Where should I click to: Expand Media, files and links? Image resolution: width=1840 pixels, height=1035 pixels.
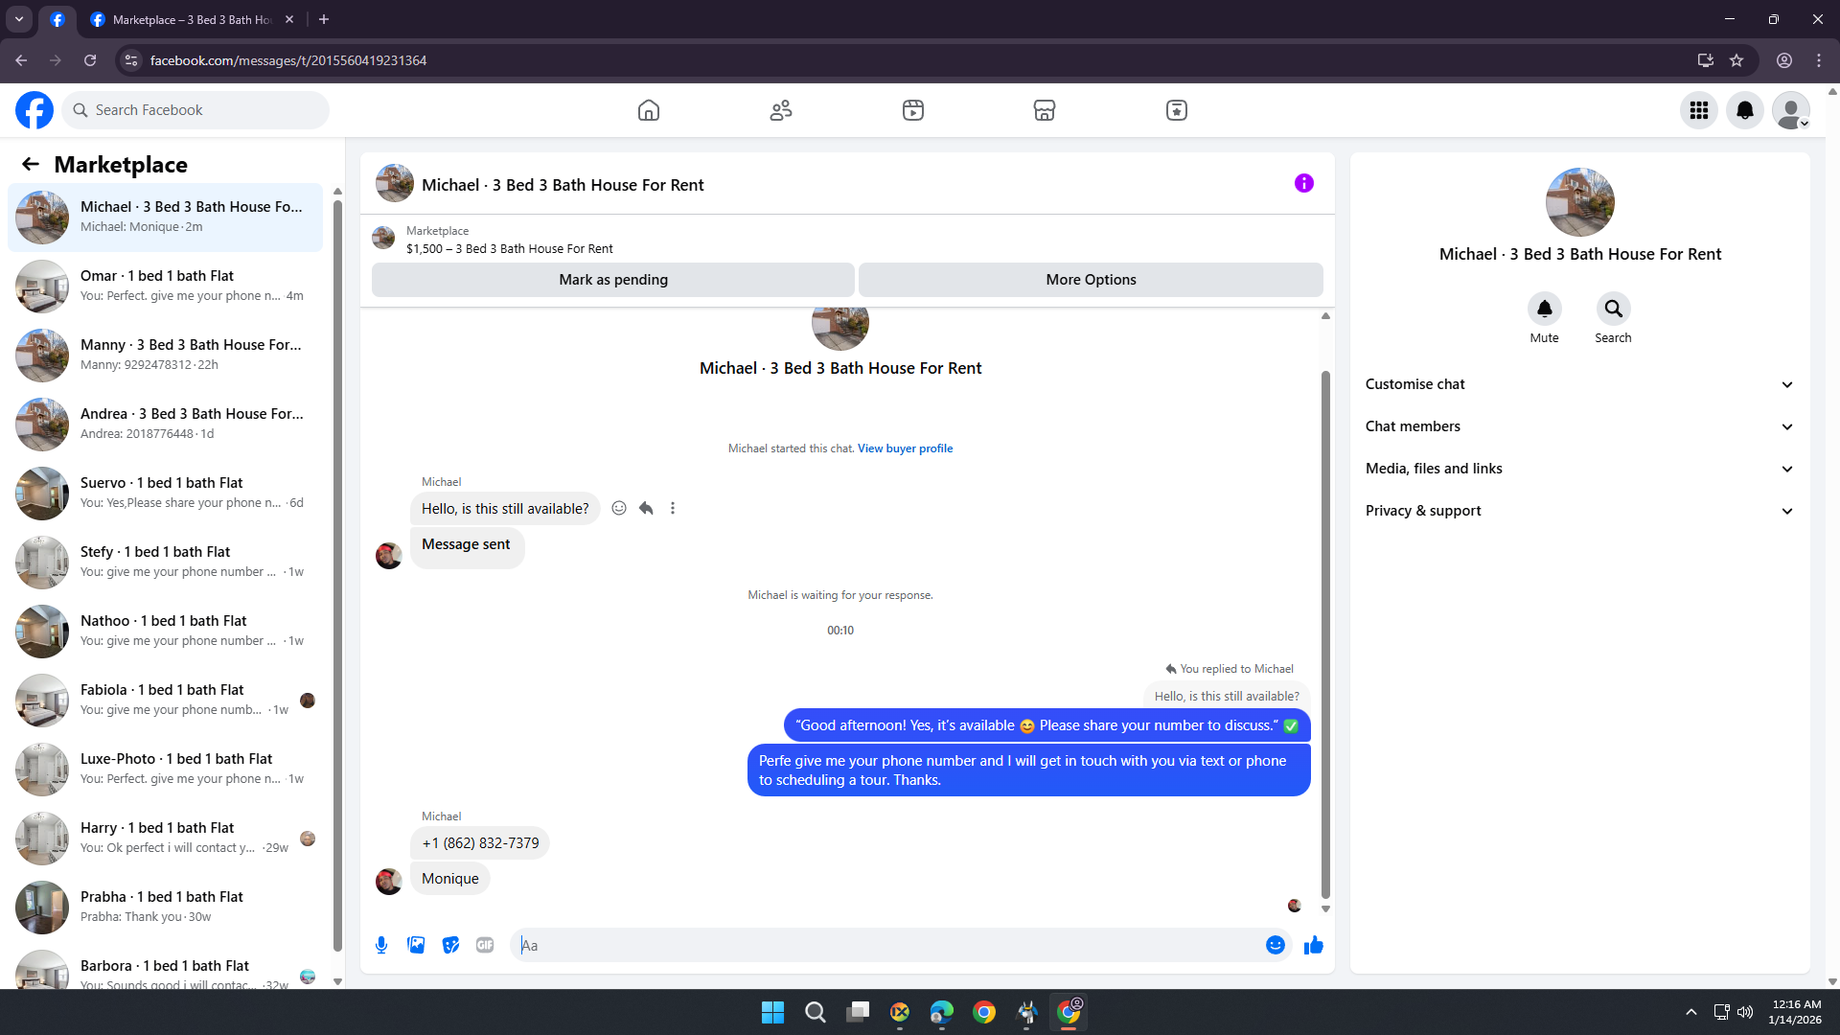click(x=1579, y=469)
